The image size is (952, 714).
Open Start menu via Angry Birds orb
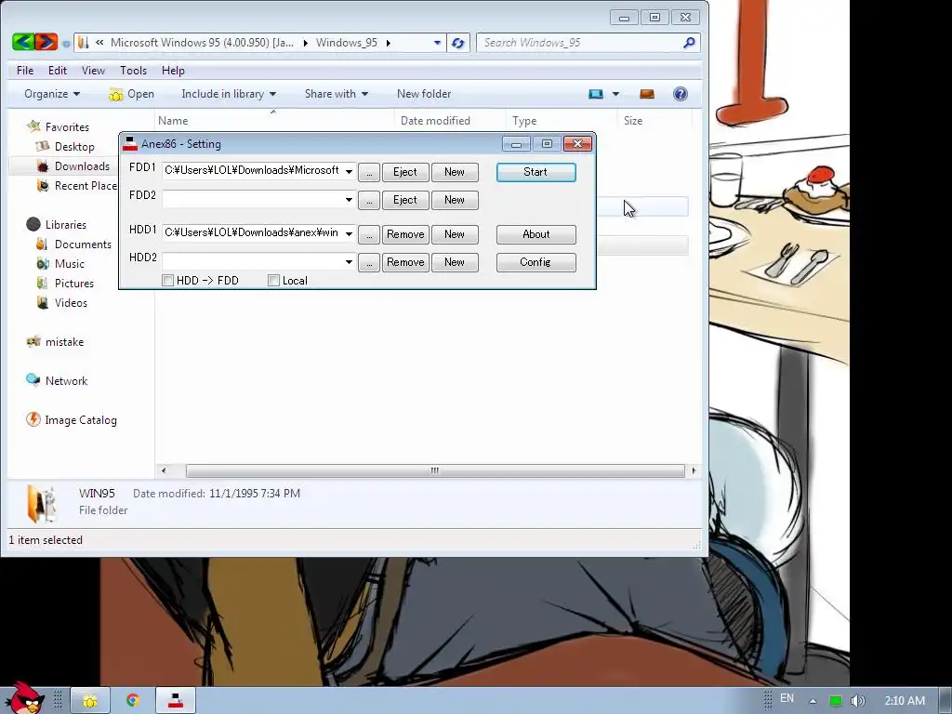point(23,698)
